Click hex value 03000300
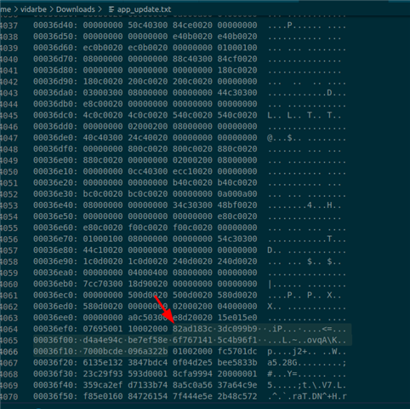This screenshot has height=409, width=410. (103, 93)
